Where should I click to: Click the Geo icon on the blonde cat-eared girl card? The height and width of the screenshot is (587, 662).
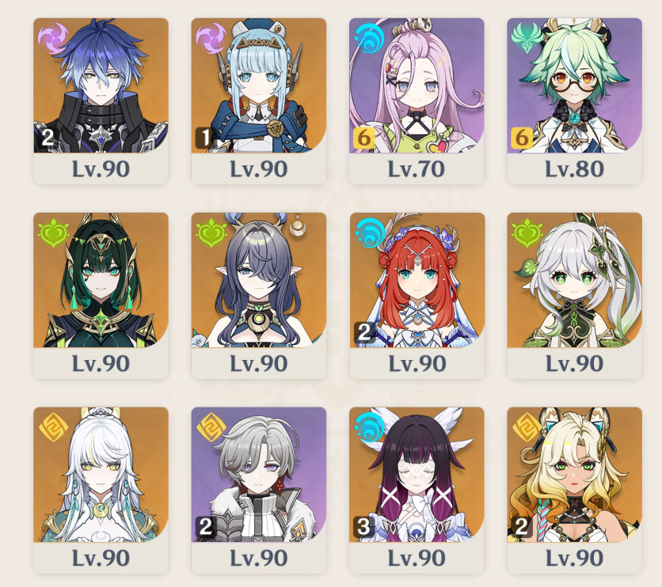click(x=526, y=427)
